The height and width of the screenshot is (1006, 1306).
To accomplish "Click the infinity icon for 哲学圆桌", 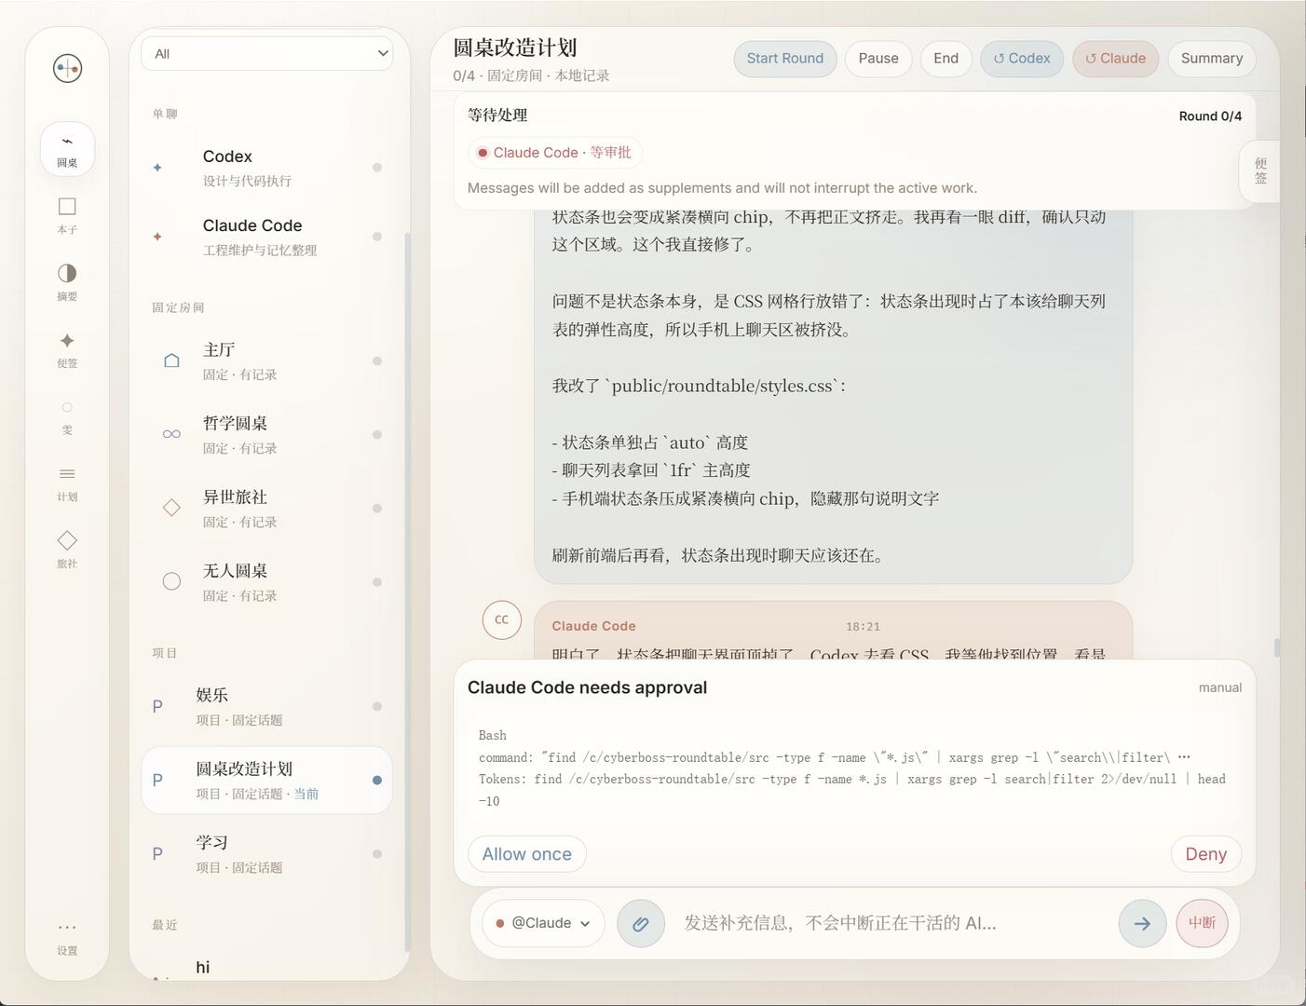I will point(171,434).
